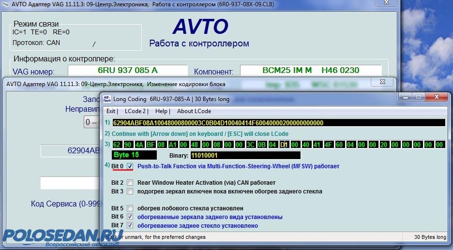453x250 pixels.
Task: Click the long coding hex string field
Action: coord(278,123)
